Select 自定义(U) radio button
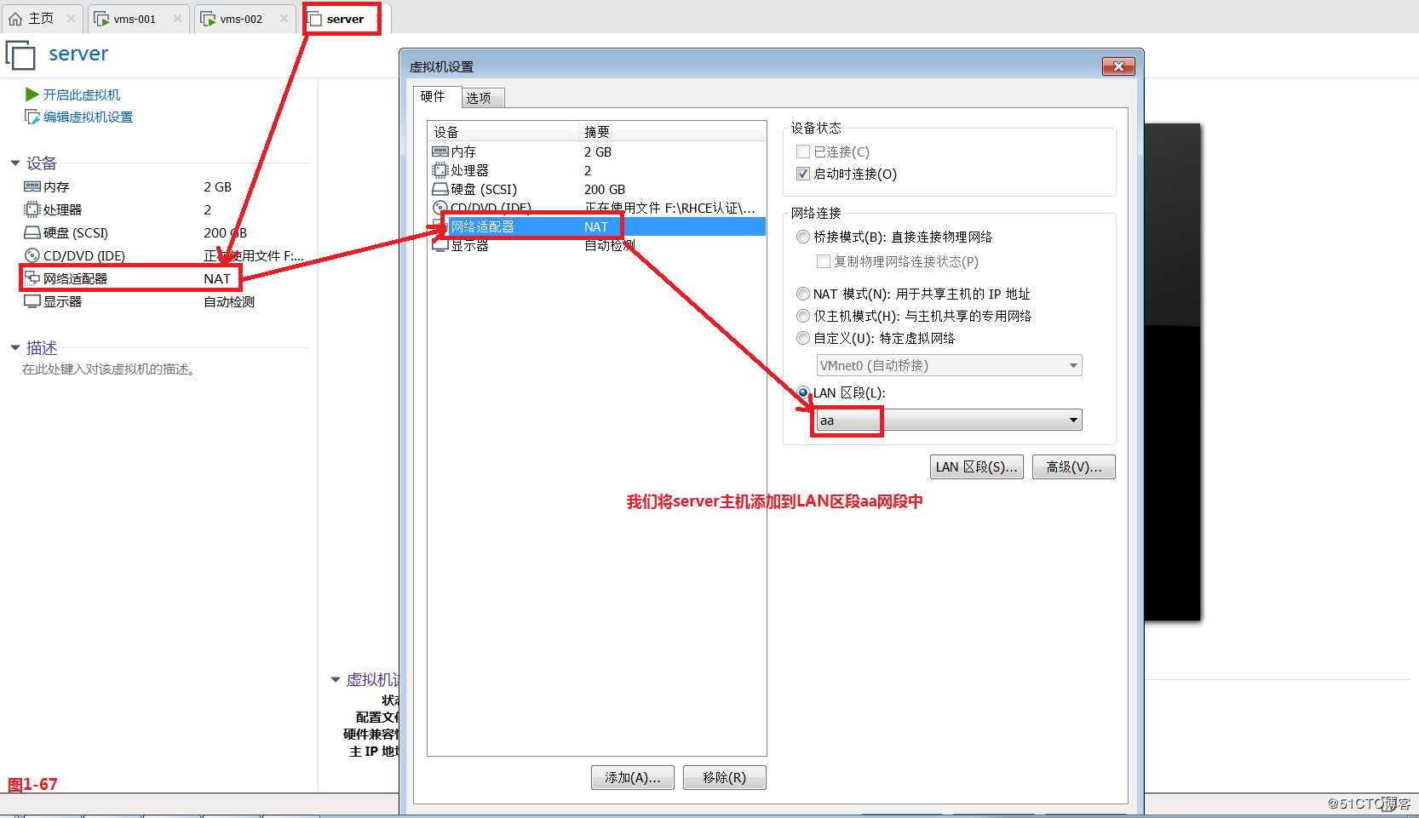The height and width of the screenshot is (818, 1419). click(x=802, y=338)
